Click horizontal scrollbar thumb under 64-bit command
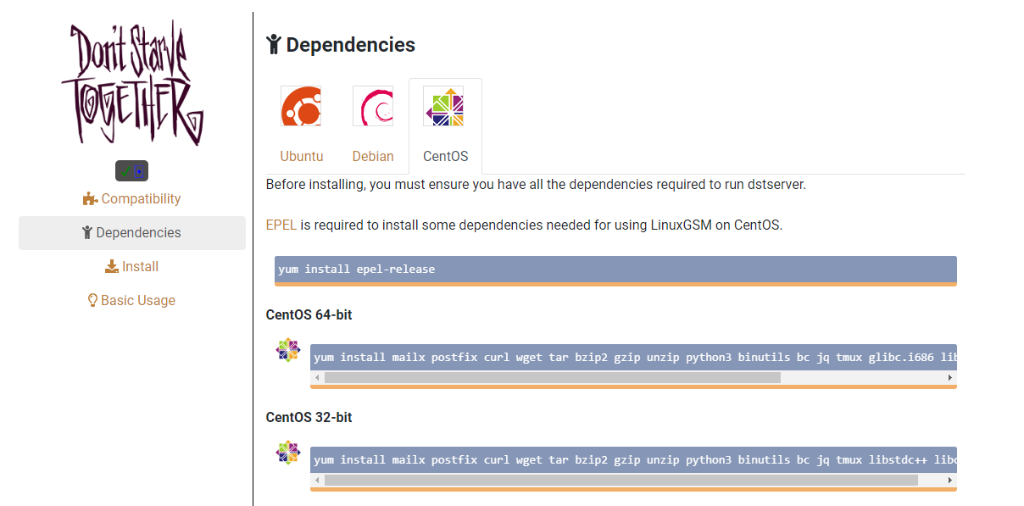This screenshot has height=506, width=1024. tap(552, 378)
